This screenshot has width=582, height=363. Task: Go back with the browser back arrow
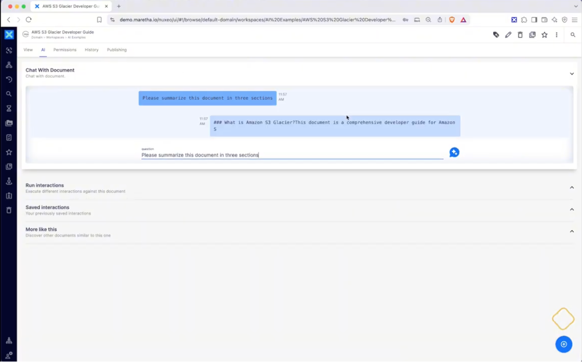pos(9,20)
